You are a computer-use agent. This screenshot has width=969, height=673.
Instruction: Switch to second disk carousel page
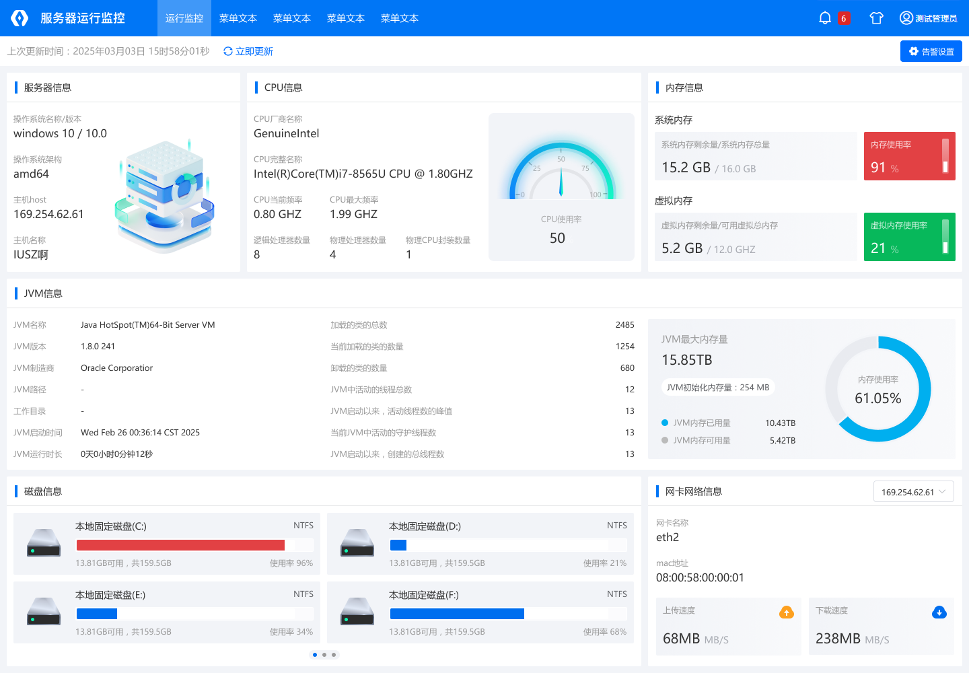click(324, 654)
